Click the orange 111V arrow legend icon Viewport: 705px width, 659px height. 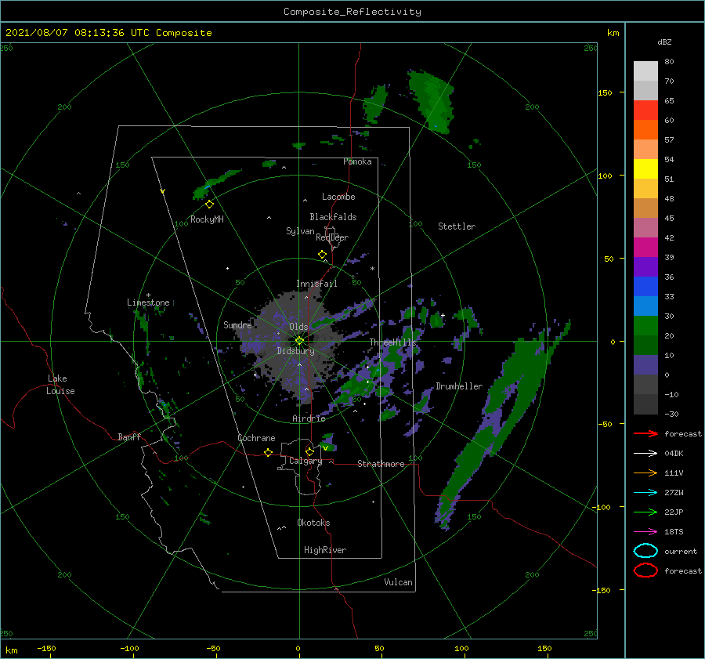click(x=645, y=473)
